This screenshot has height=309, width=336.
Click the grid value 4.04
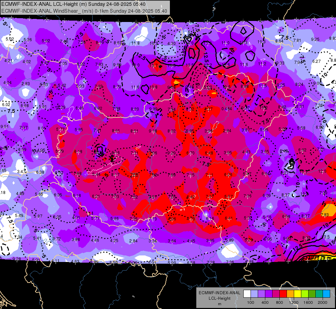coord(7,82)
